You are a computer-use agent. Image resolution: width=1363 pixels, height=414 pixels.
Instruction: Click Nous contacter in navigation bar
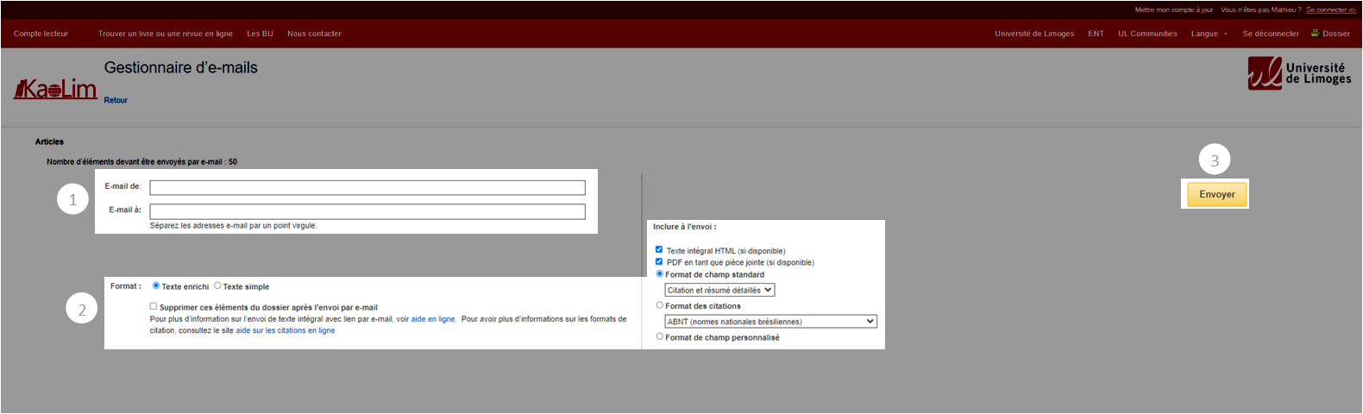click(314, 34)
